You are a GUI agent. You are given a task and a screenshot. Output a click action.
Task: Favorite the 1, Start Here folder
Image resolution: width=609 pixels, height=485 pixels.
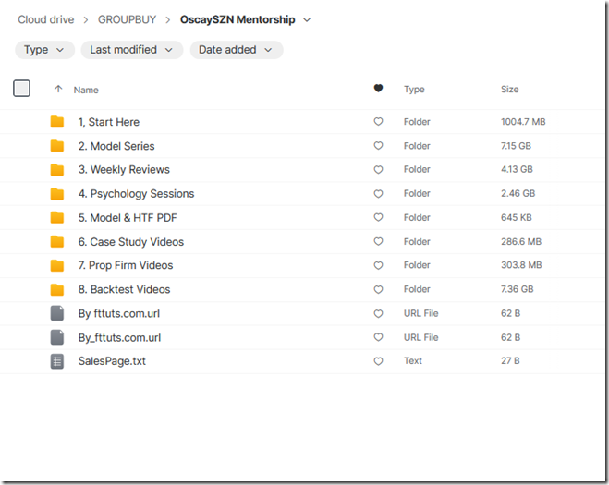click(x=378, y=122)
